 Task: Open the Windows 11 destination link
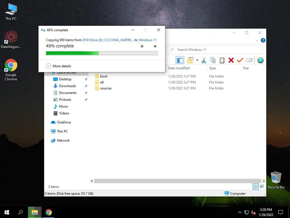147,40
